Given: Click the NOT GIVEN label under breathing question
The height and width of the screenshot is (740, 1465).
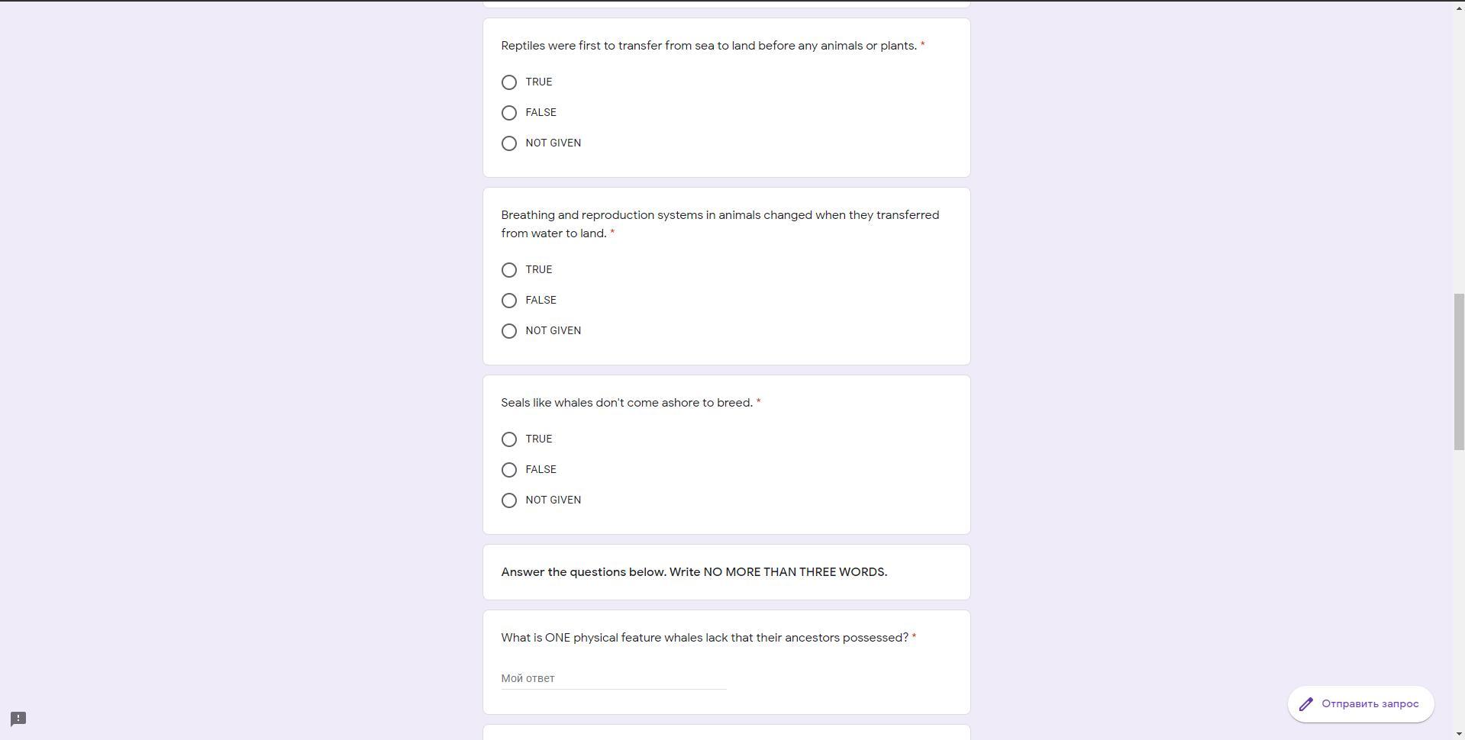Looking at the screenshot, I should (x=553, y=331).
